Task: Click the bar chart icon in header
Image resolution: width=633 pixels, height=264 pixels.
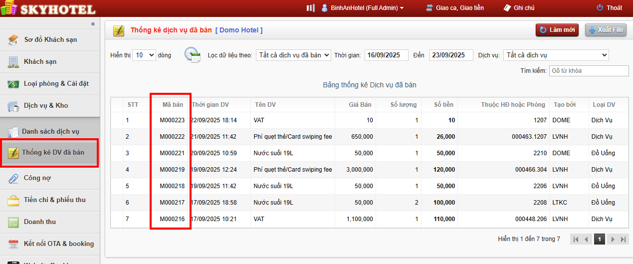Action: [311, 8]
